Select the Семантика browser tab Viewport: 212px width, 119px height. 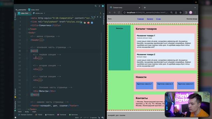(125, 8)
